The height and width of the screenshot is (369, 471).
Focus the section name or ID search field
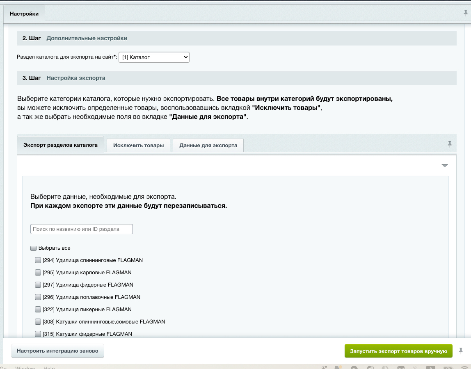(81, 229)
